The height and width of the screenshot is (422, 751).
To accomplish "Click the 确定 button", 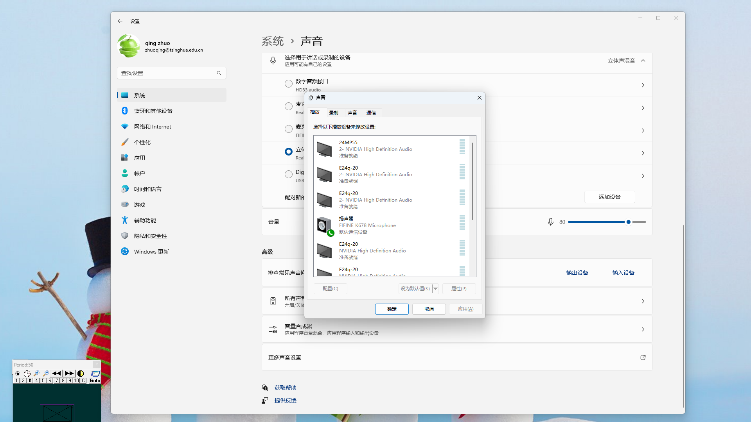I will (392, 309).
